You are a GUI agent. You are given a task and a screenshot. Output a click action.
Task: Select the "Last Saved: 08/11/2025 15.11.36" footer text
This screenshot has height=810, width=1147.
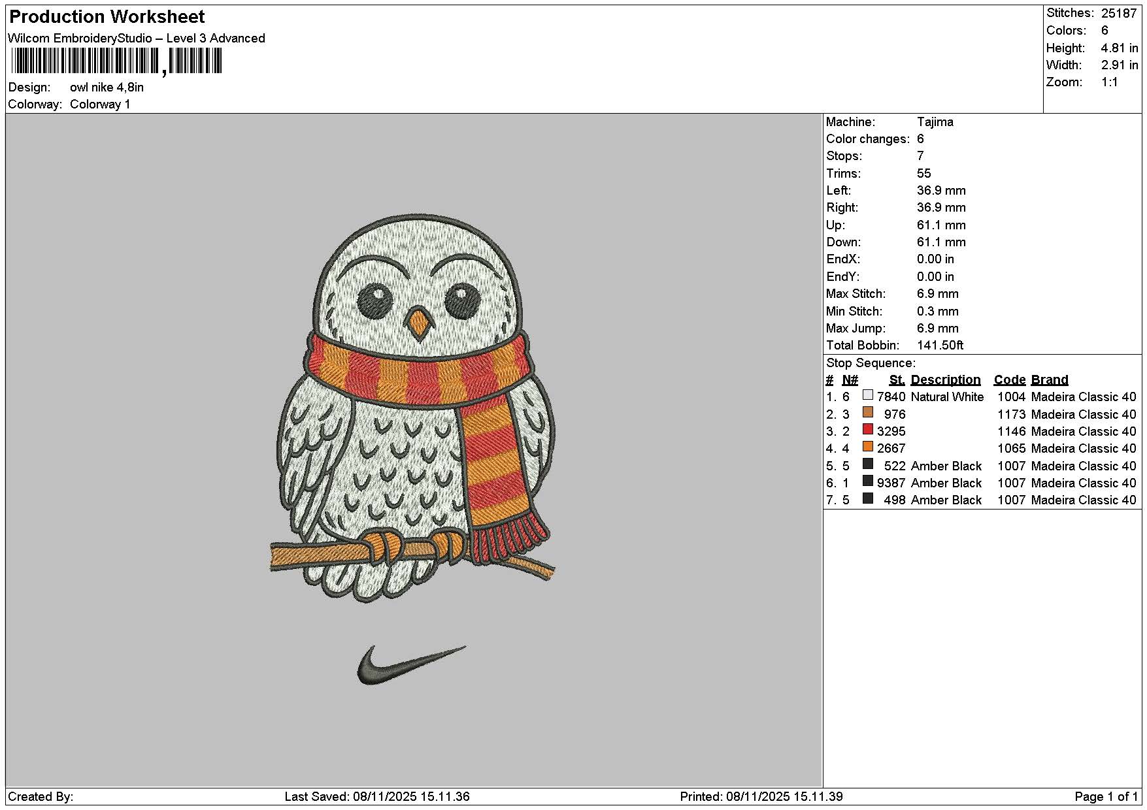click(377, 797)
